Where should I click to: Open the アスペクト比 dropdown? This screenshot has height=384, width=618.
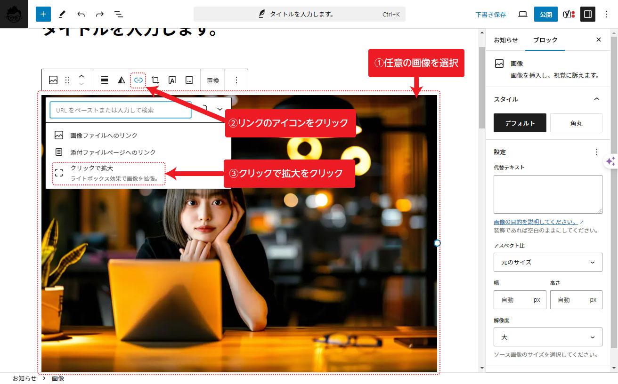pos(548,262)
